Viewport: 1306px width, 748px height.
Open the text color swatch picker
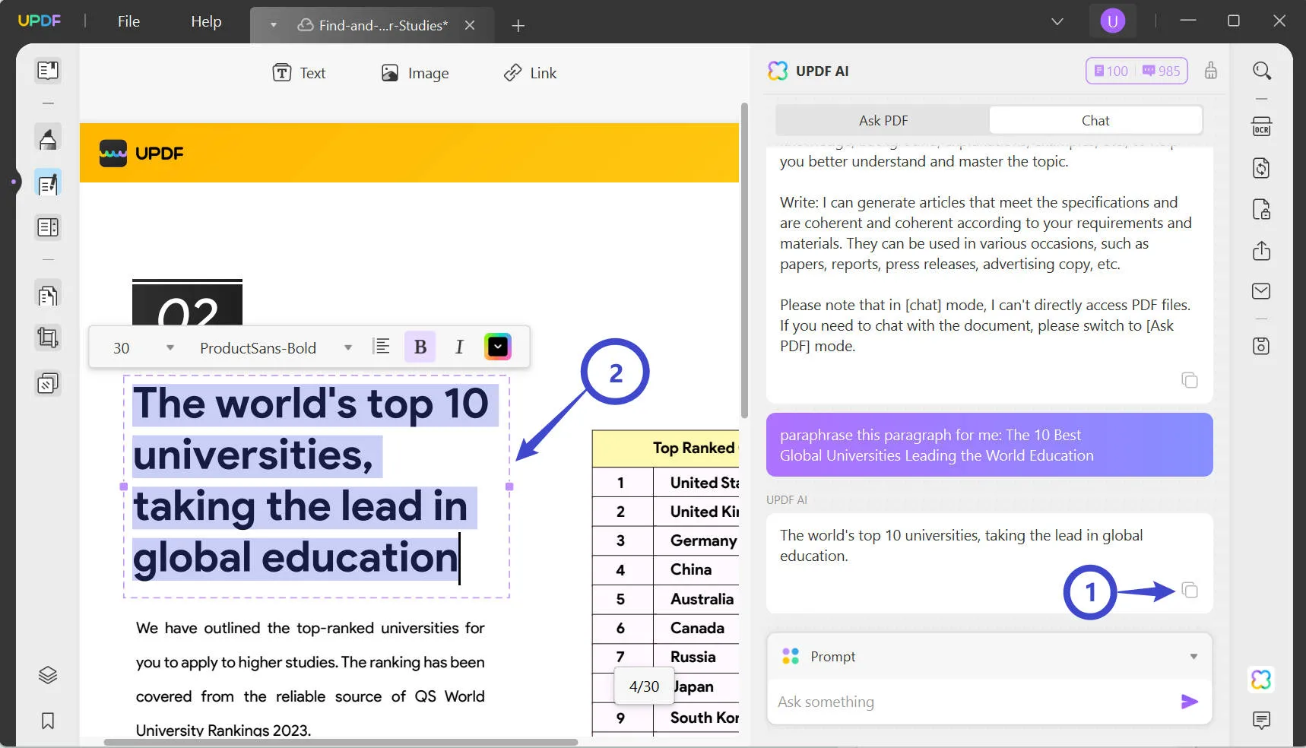tap(498, 347)
